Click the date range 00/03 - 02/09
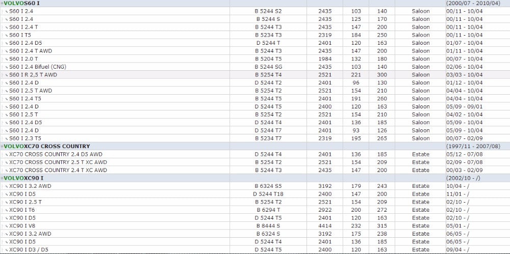The image size is (510, 254). click(x=465, y=171)
